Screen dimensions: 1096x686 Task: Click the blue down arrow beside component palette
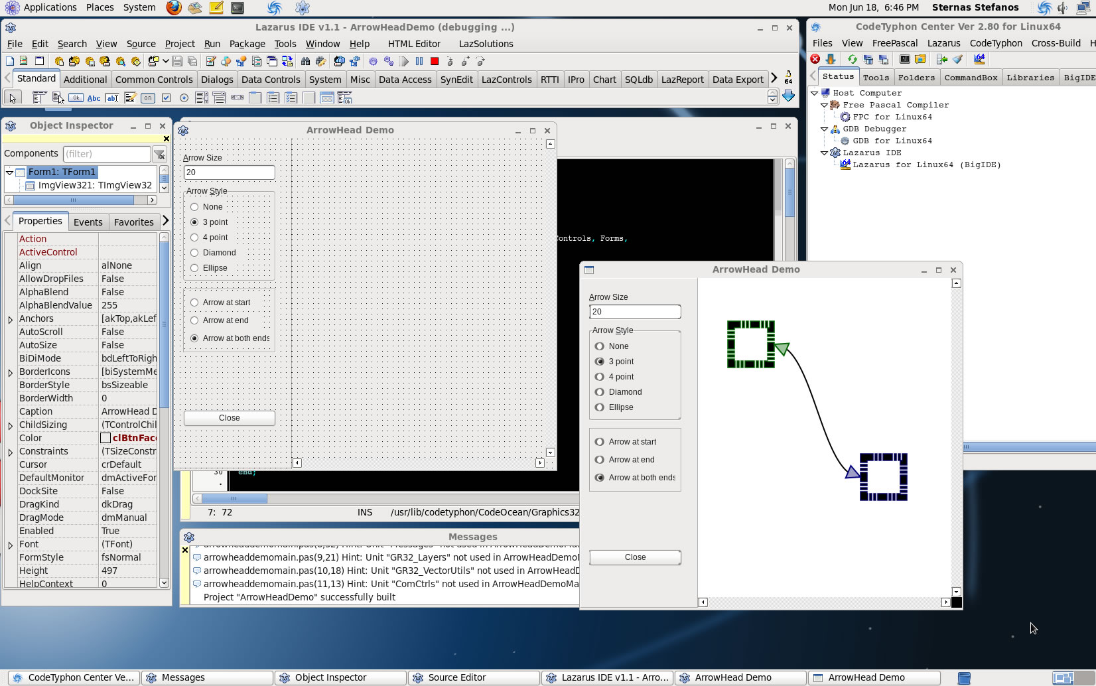tap(788, 96)
